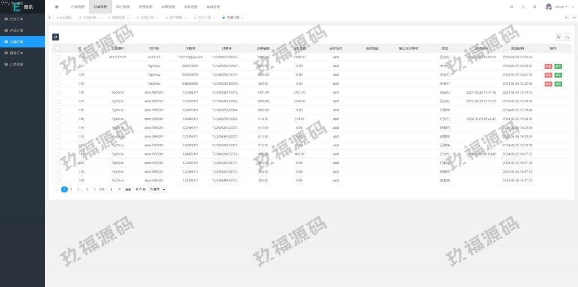
Task: Go to page 2 in pagination
Action: [71, 189]
